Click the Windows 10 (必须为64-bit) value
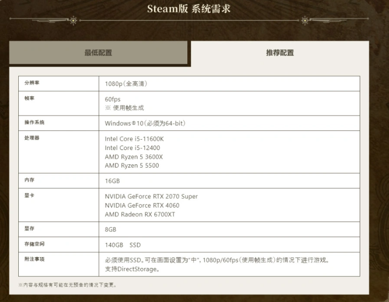389x302 pixels. tap(145, 123)
